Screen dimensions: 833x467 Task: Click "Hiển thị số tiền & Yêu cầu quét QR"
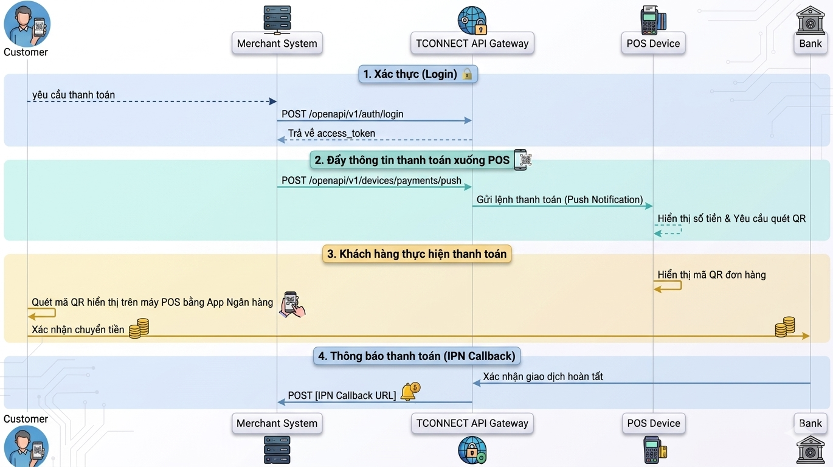coord(731,218)
